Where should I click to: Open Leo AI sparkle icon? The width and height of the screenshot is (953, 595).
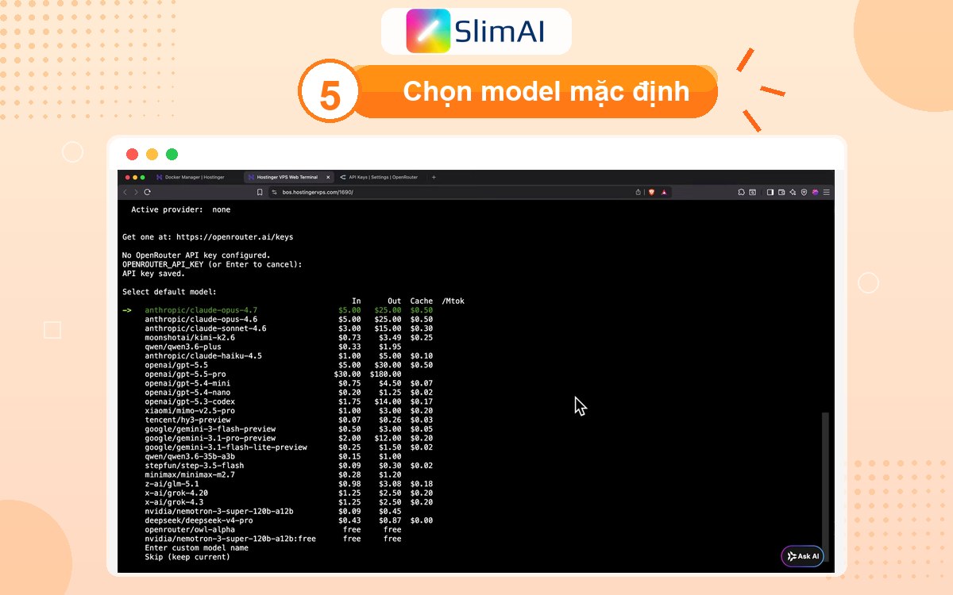[x=793, y=192]
